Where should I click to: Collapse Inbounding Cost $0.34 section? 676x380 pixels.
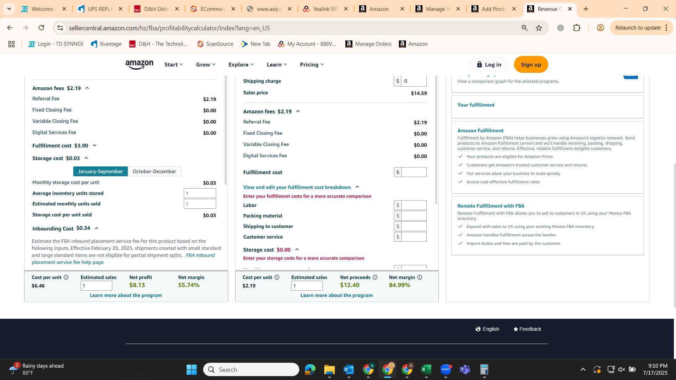pos(96,228)
